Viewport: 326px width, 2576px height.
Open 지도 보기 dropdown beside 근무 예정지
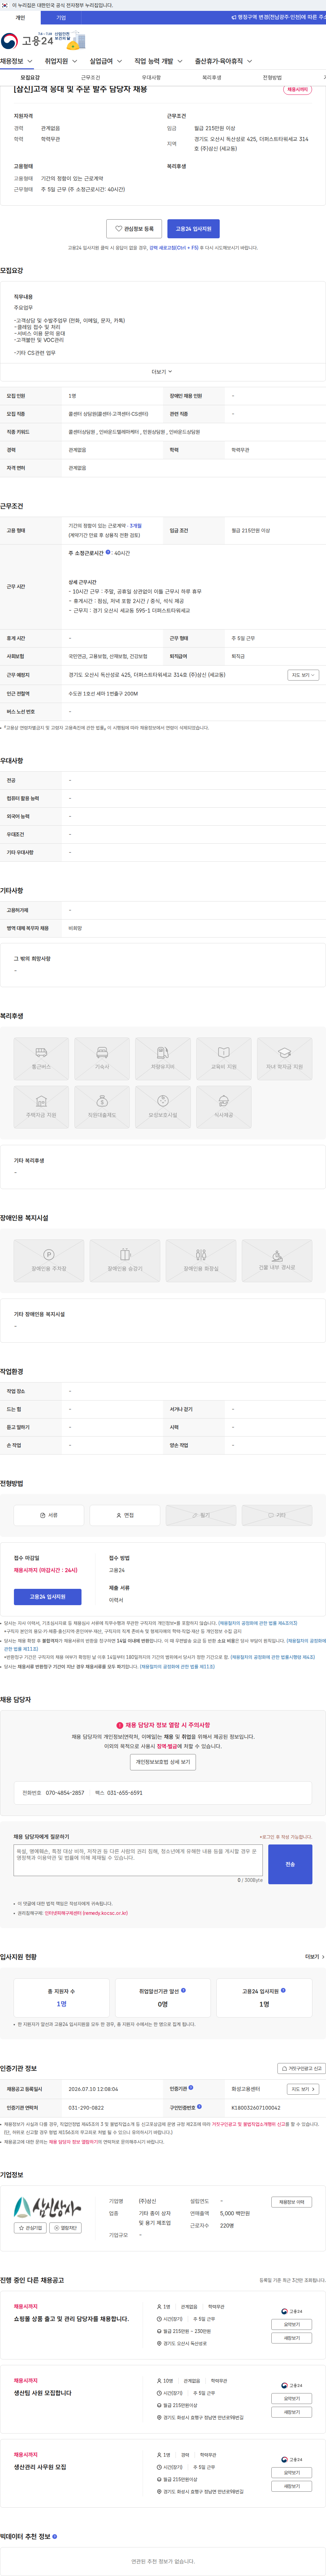303,675
